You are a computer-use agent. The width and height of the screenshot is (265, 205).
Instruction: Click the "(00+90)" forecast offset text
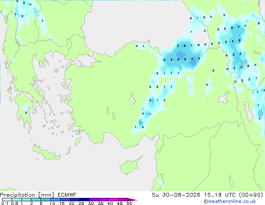(251, 195)
